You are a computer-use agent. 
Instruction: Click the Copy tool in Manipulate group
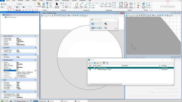106,5
